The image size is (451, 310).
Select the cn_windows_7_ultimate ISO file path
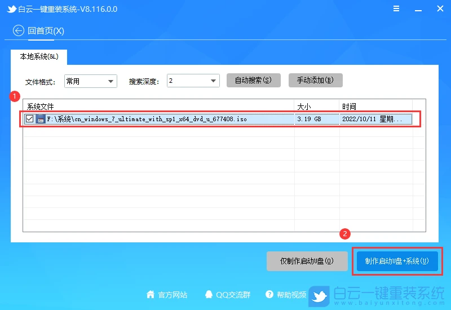(147, 119)
